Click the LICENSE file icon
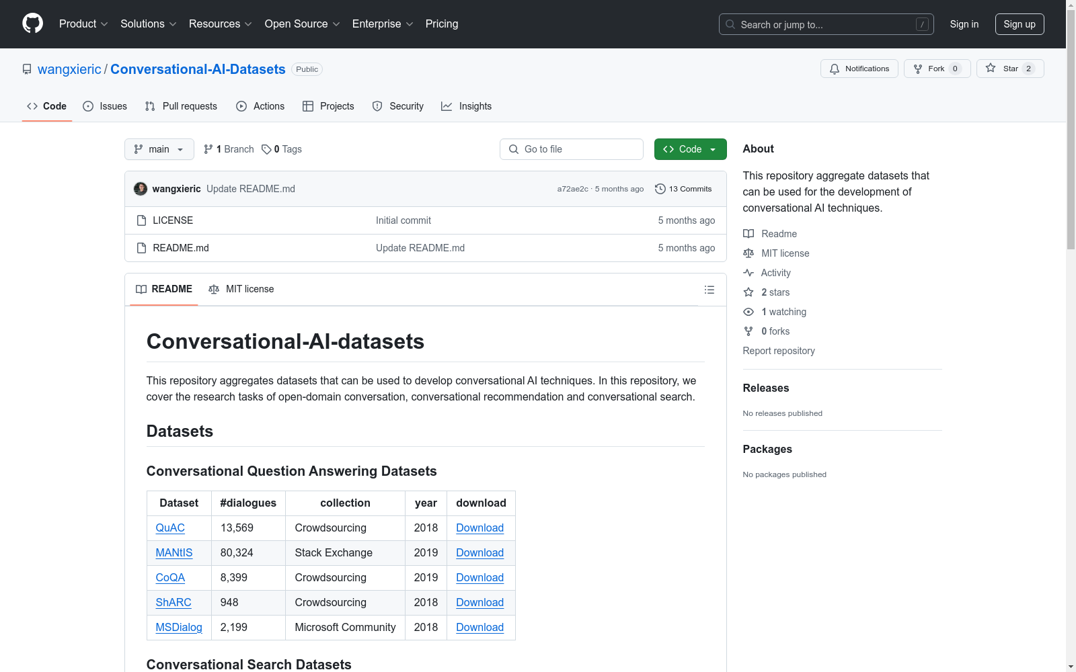Viewport: 1076px width, 672px height. (x=141, y=220)
